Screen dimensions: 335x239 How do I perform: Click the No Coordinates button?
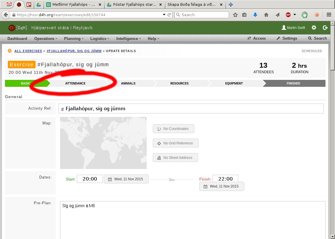174,128
